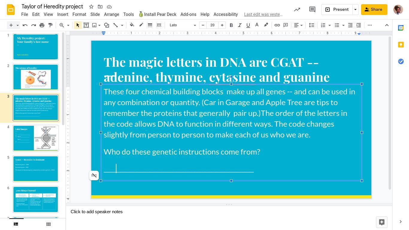This screenshot has width=409, height=230.
Task: Star the Taylor of Heredity presentation
Action: 91,7
